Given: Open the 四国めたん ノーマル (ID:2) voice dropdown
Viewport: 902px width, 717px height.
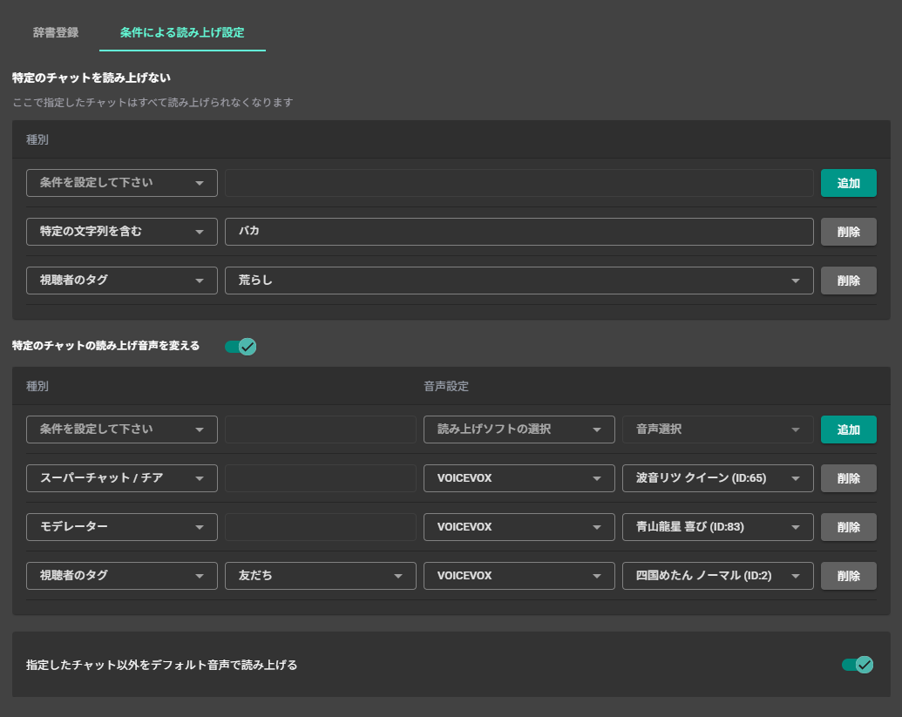Looking at the screenshot, I should (x=717, y=576).
